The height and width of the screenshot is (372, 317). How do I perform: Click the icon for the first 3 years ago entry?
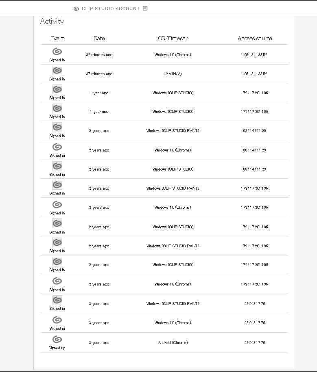point(57,300)
